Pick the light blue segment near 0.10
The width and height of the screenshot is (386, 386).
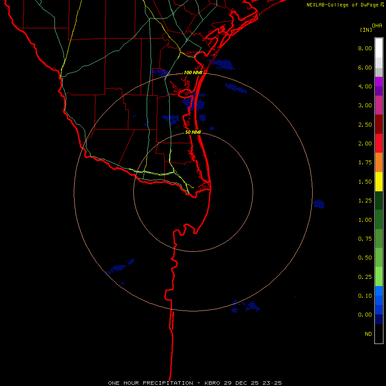coord(379,291)
